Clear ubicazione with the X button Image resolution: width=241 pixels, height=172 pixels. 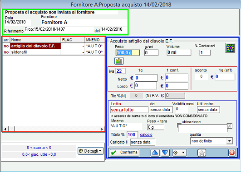(x=230, y=126)
